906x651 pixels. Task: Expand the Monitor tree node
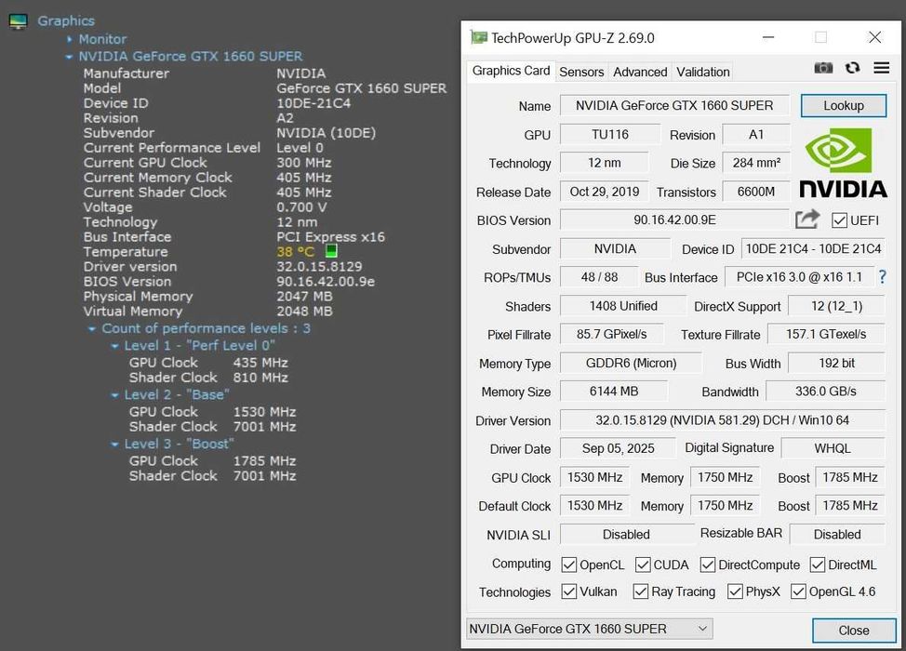[70, 39]
